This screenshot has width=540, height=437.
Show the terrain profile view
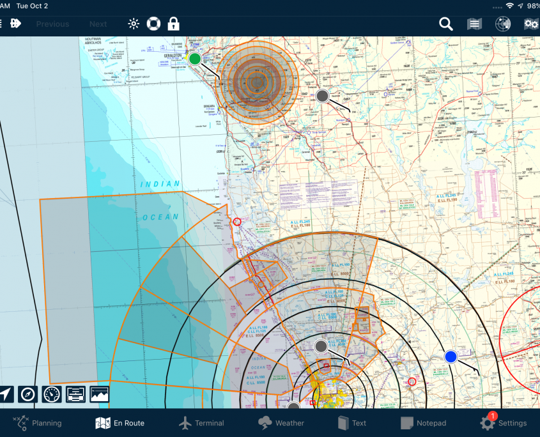100,394
